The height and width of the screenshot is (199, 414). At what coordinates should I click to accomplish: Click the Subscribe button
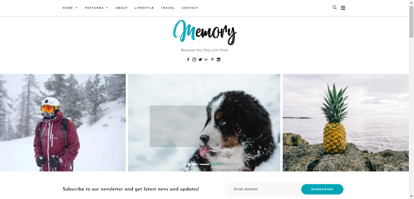[x=322, y=189]
